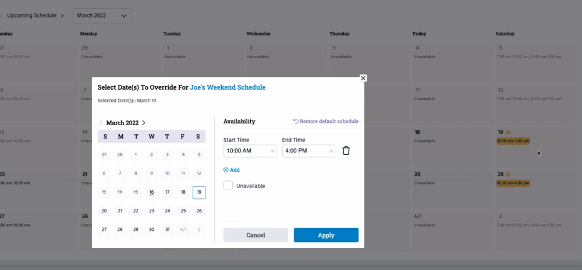Go to next month in dialog mini calendar
The width and height of the screenshot is (582, 270).
tap(144, 123)
